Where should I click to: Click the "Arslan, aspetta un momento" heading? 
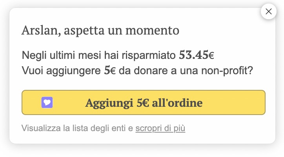pyautogui.click(x=100, y=30)
